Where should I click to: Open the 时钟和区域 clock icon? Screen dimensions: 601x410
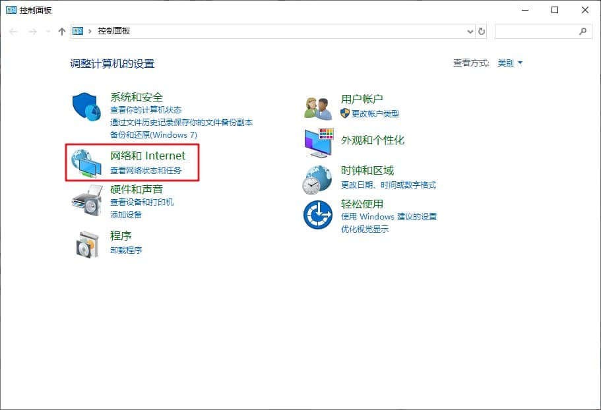[x=318, y=181]
